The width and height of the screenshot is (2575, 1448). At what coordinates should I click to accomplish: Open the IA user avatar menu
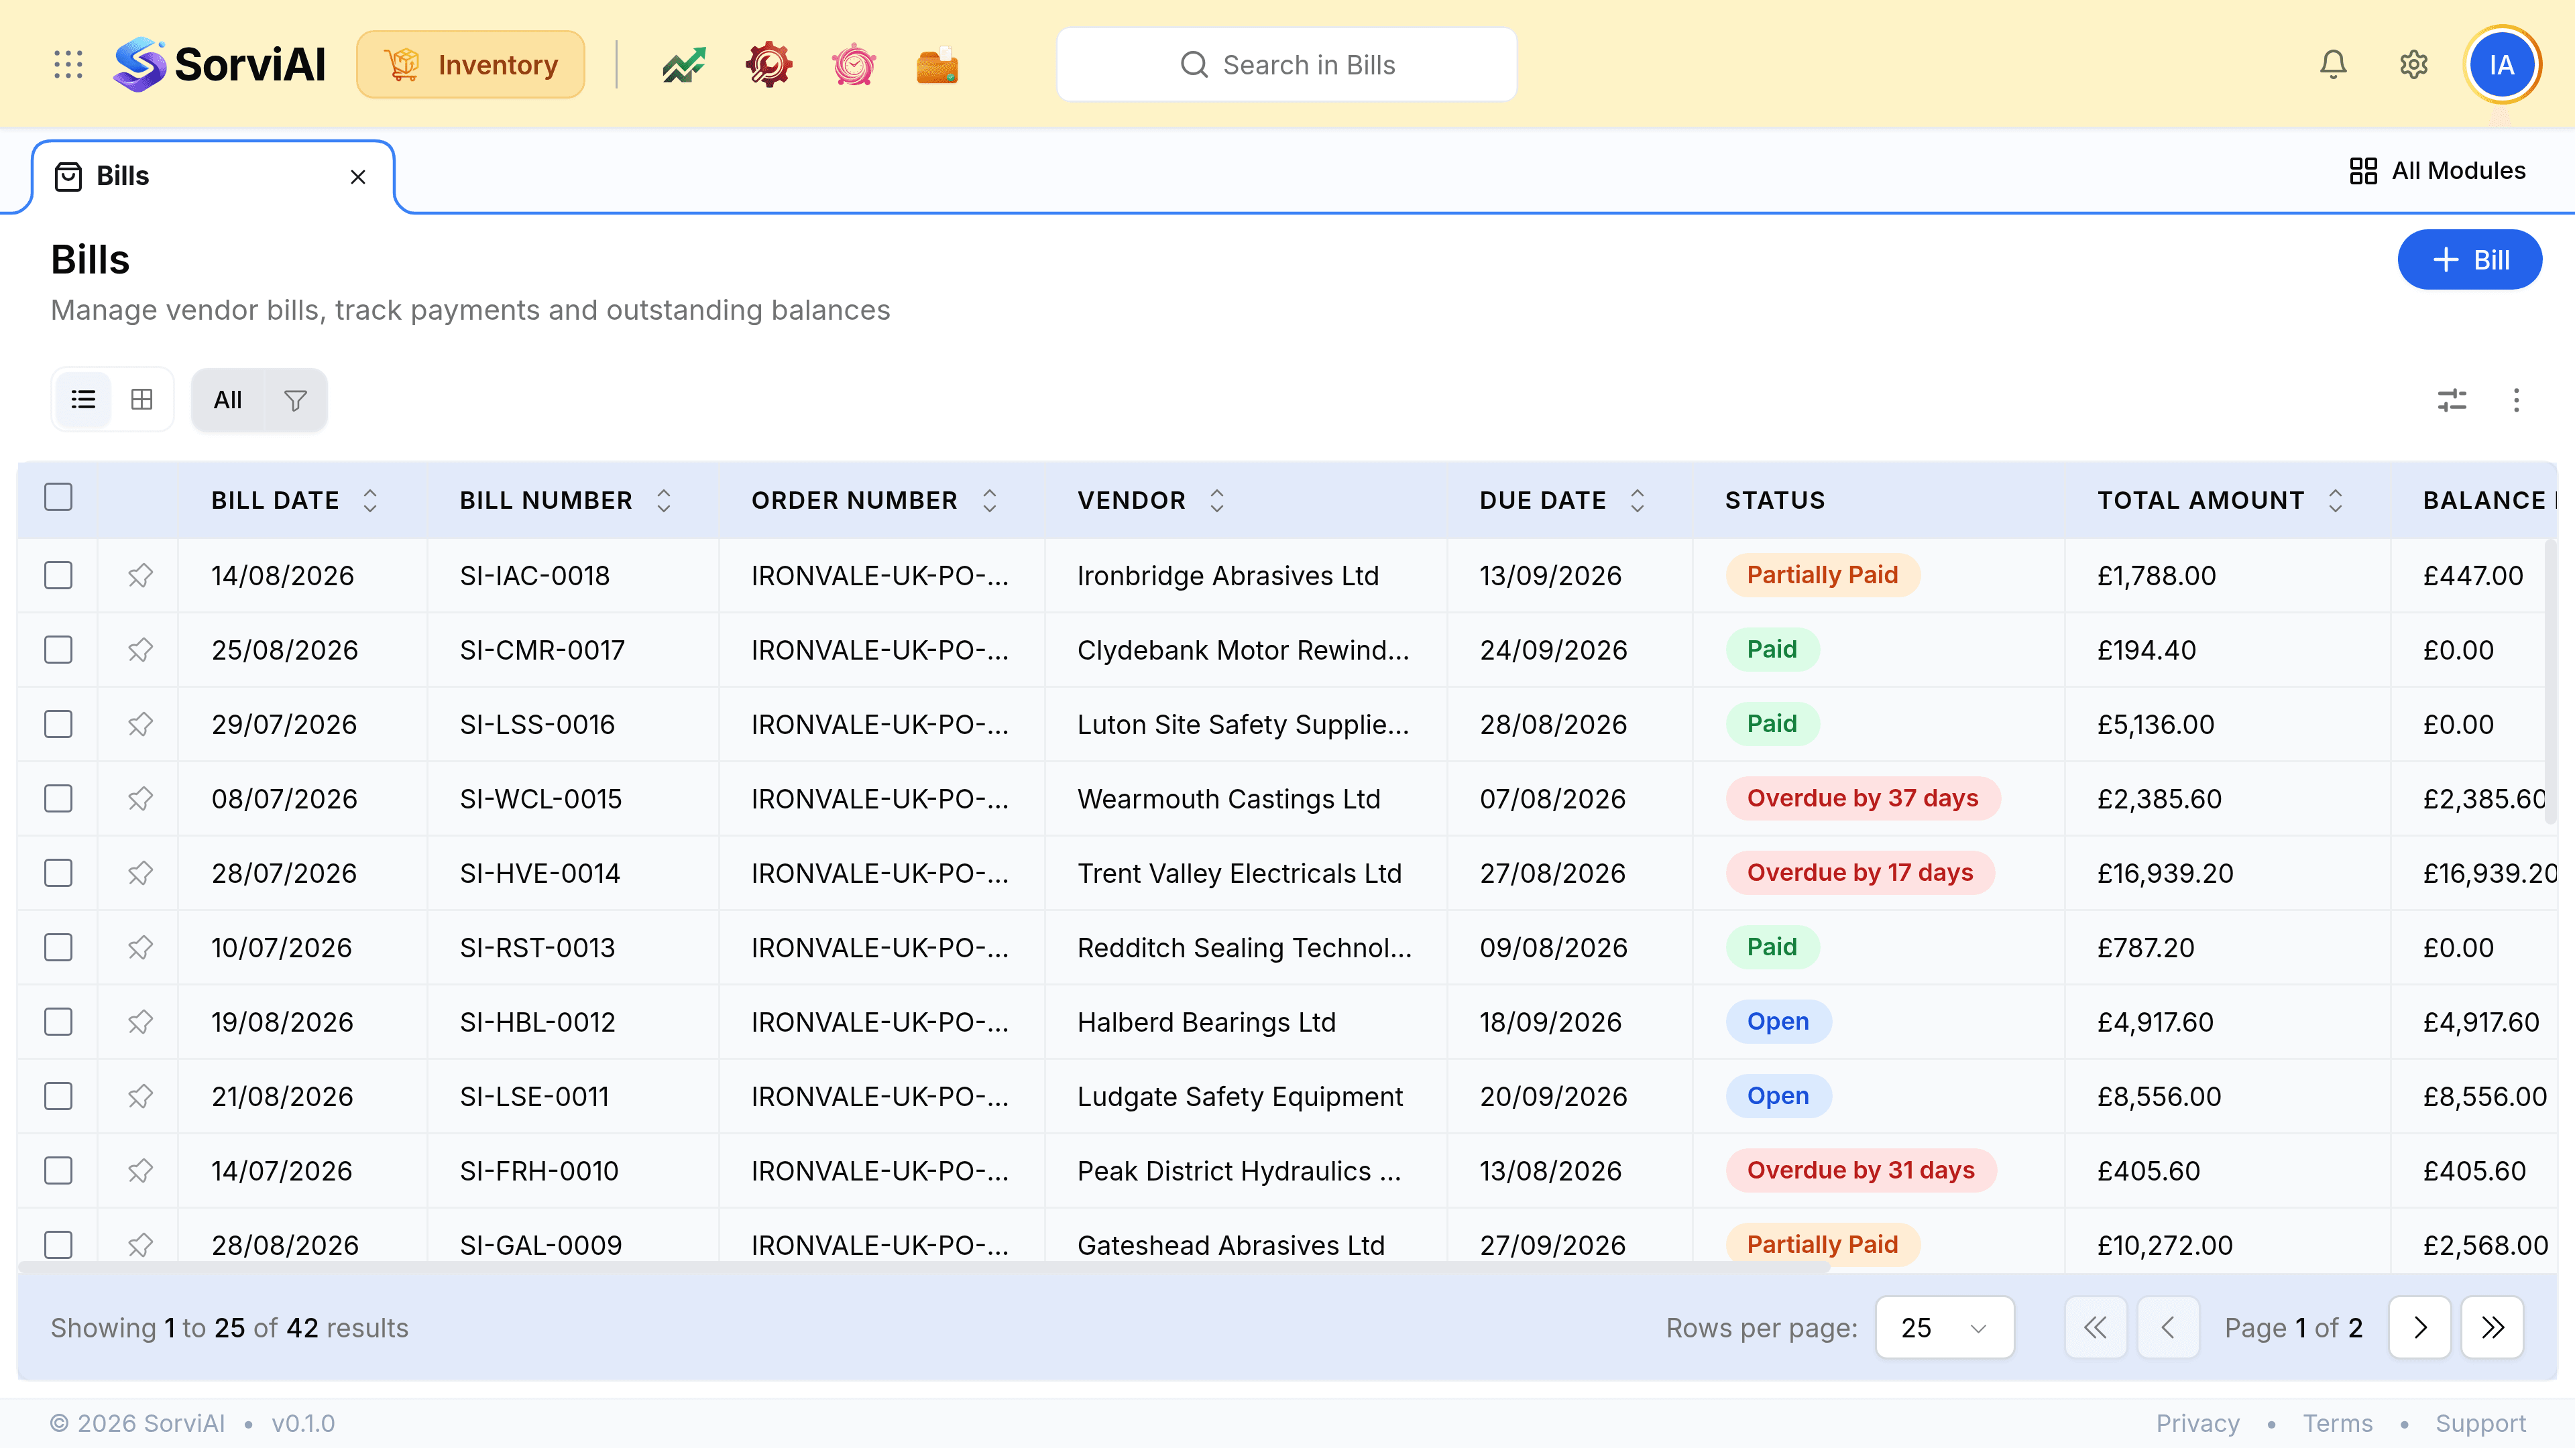pyautogui.click(x=2501, y=65)
